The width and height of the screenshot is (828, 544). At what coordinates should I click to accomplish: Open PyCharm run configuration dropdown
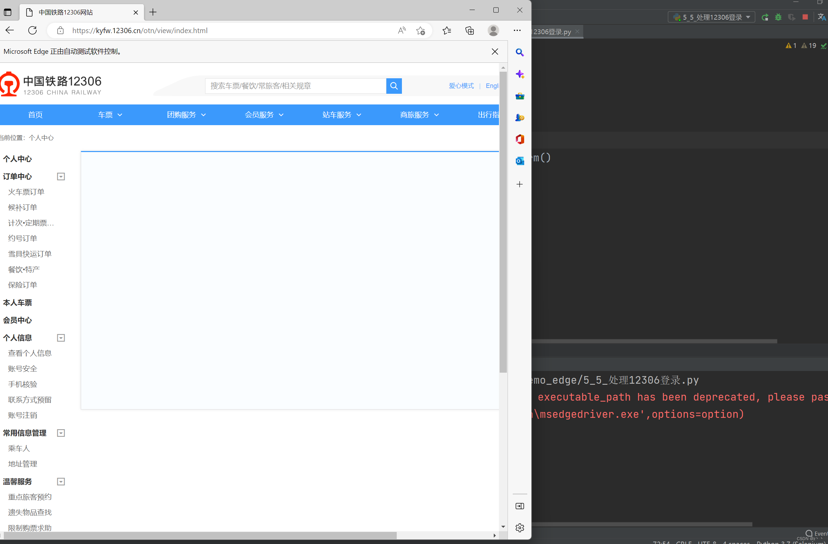tap(711, 17)
